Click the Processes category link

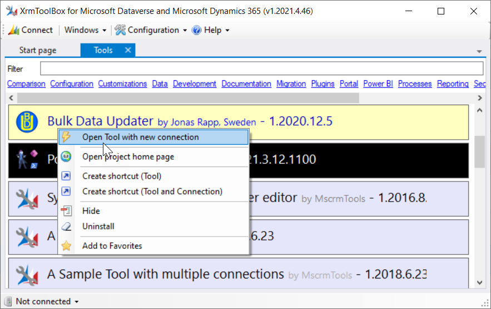(x=415, y=84)
